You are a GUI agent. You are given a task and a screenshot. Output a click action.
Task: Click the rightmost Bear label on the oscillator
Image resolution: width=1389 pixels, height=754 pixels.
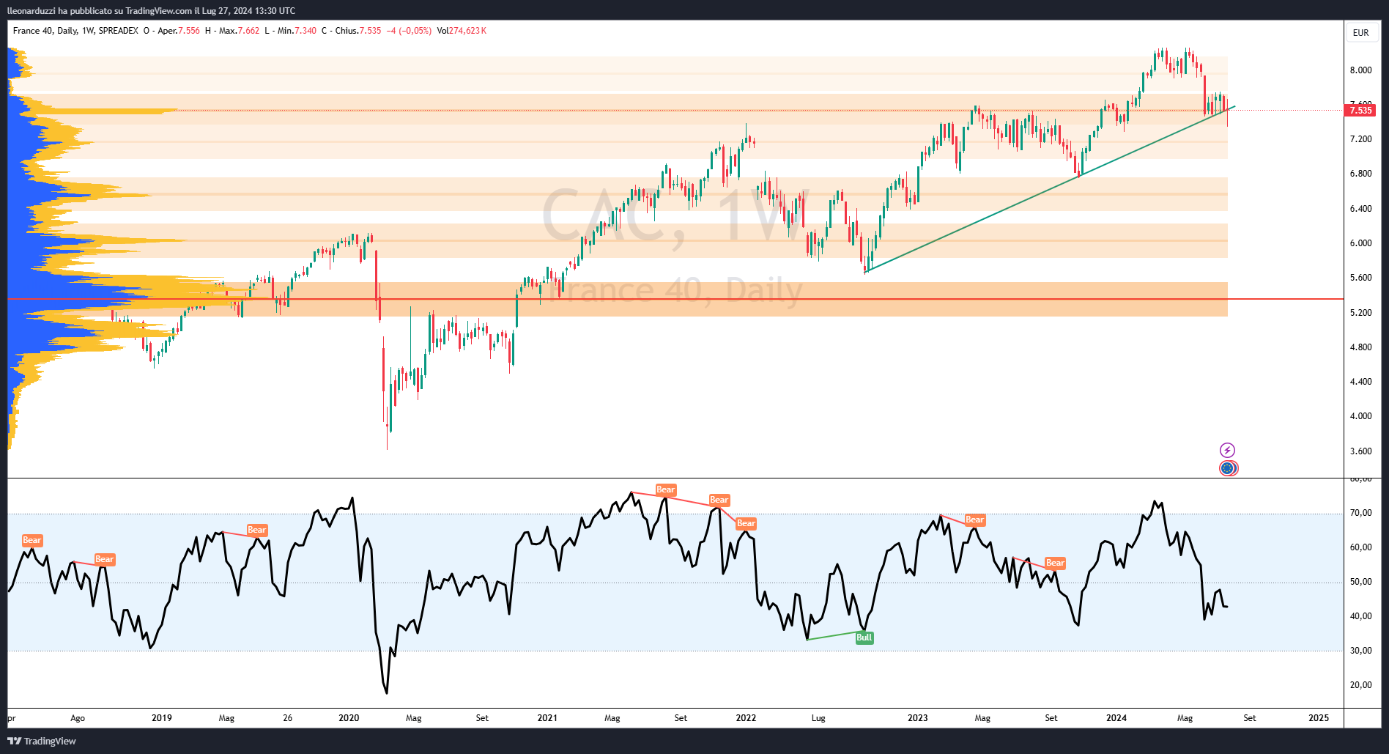tap(1055, 563)
